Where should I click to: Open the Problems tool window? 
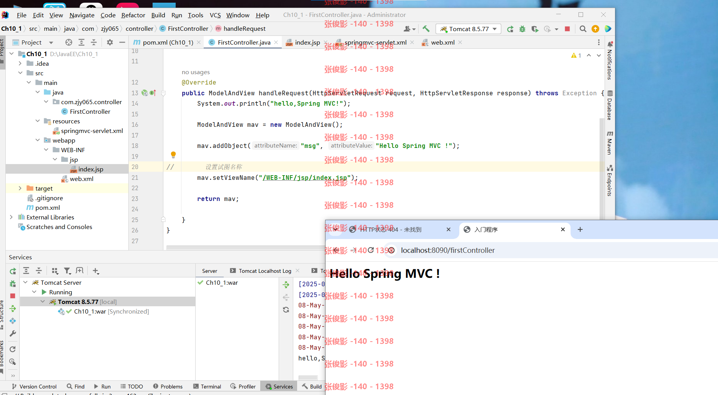click(x=168, y=387)
